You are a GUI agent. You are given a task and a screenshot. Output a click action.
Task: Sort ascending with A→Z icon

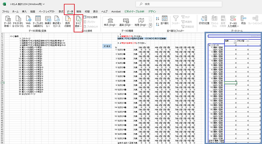158,18
